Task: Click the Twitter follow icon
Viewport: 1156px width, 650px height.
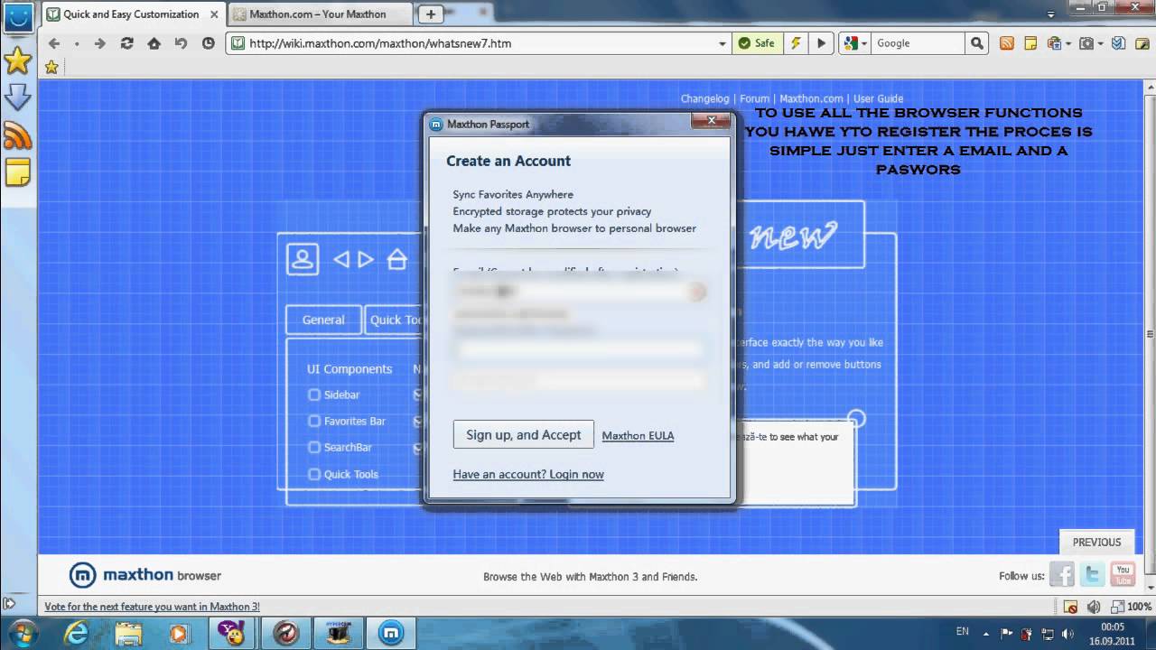Action: click(1093, 575)
